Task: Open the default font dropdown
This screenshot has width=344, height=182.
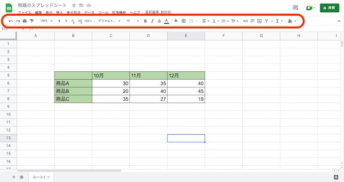Action: (x=109, y=21)
